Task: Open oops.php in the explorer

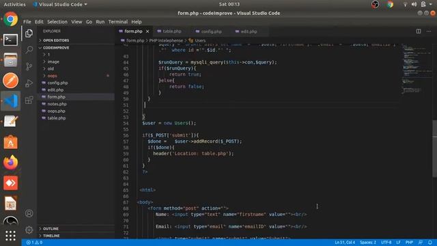Action: [x=56, y=111]
